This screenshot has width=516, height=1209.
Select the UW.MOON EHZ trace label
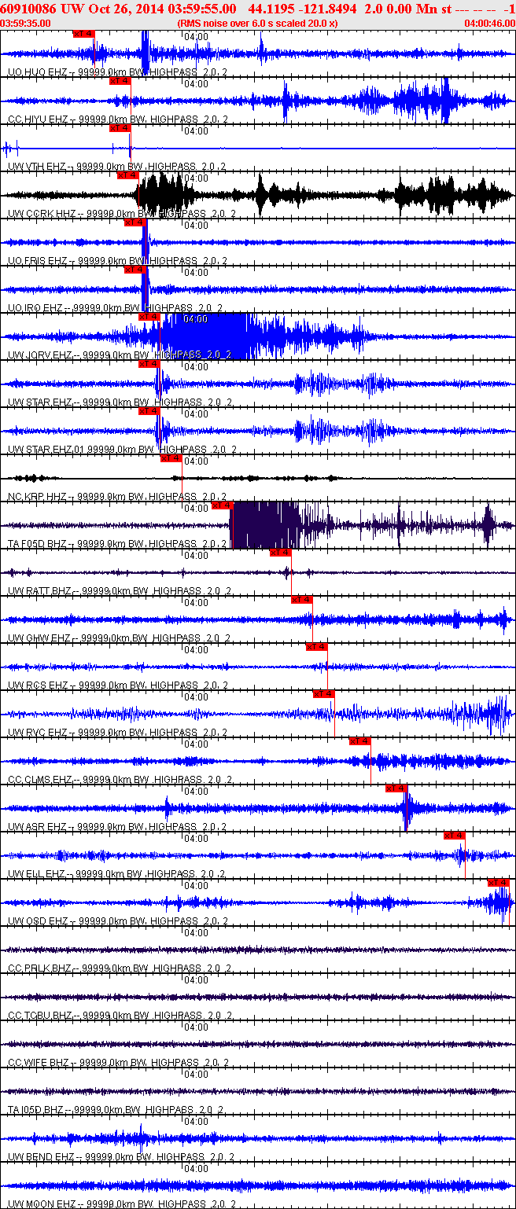coord(122,1204)
